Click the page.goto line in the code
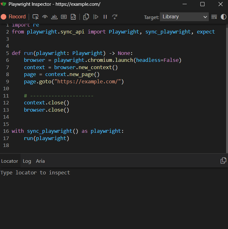The image size is (228, 229). pos(74,81)
